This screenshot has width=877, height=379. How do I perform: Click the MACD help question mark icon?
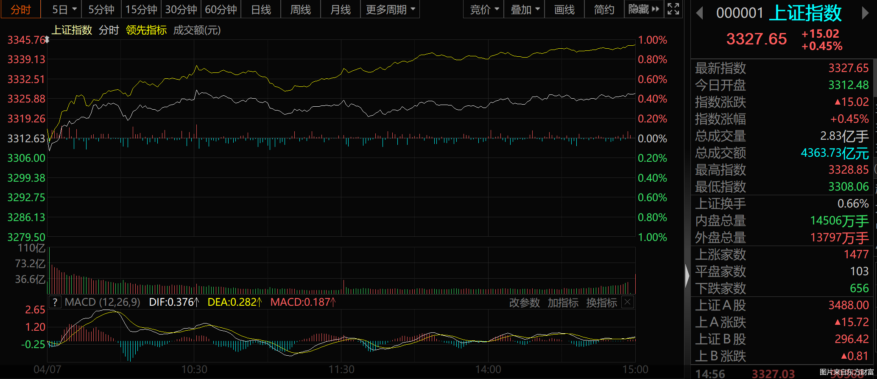(x=55, y=302)
